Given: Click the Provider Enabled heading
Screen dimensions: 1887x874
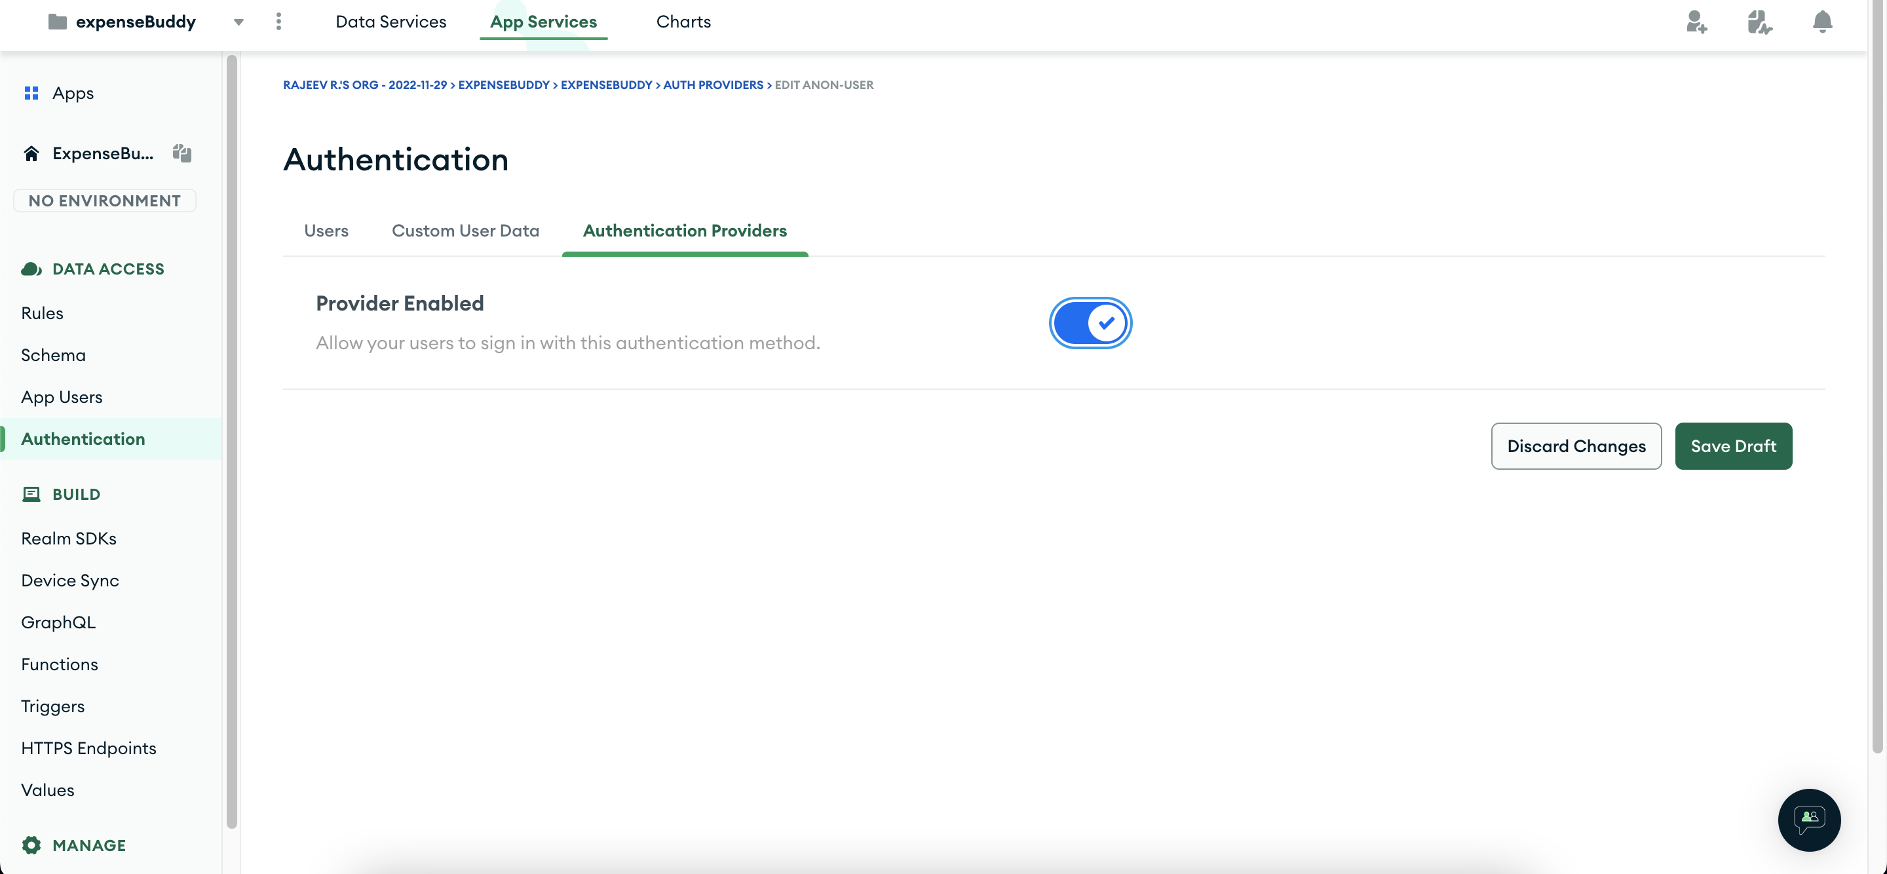Looking at the screenshot, I should [399, 303].
